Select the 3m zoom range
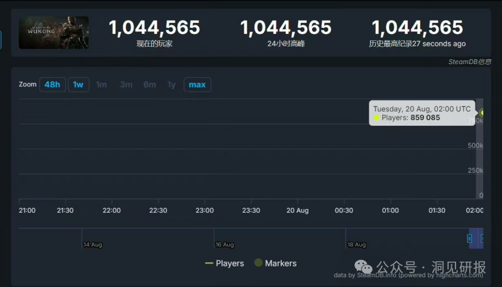Image resolution: width=502 pixels, height=287 pixels. coord(126,85)
